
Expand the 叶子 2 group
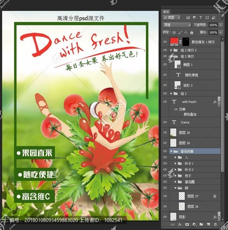pos(176,169)
